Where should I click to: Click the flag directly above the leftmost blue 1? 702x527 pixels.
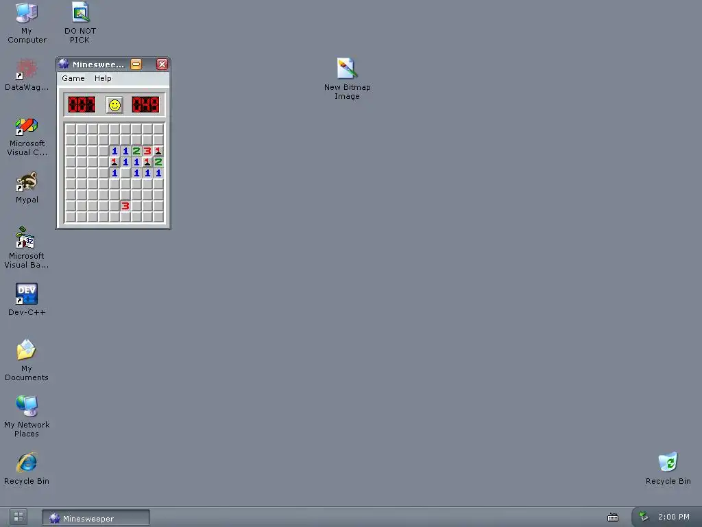tap(114, 162)
